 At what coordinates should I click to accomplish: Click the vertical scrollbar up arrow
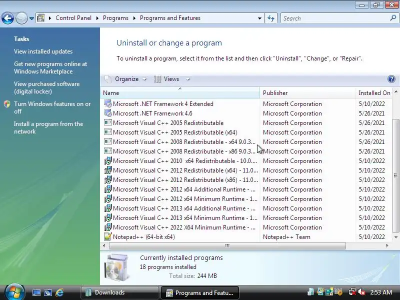(396, 91)
